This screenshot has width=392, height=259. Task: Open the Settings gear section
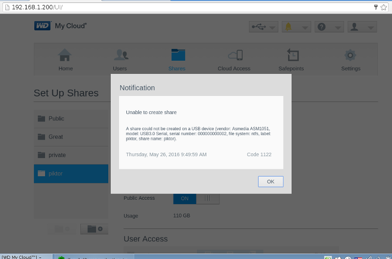coord(350,60)
